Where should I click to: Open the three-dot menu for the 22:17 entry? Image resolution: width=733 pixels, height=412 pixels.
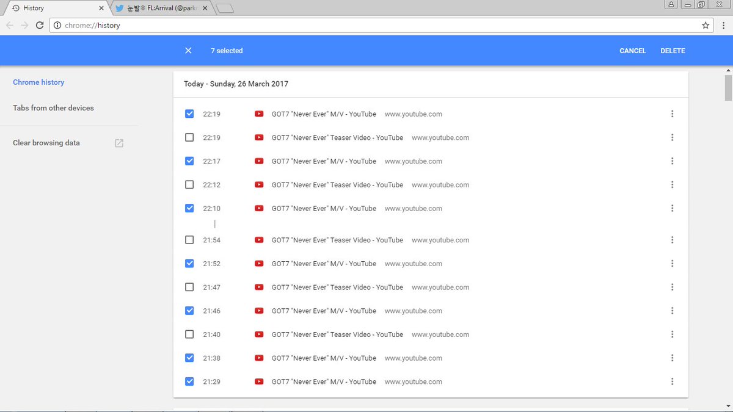(x=672, y=161)
